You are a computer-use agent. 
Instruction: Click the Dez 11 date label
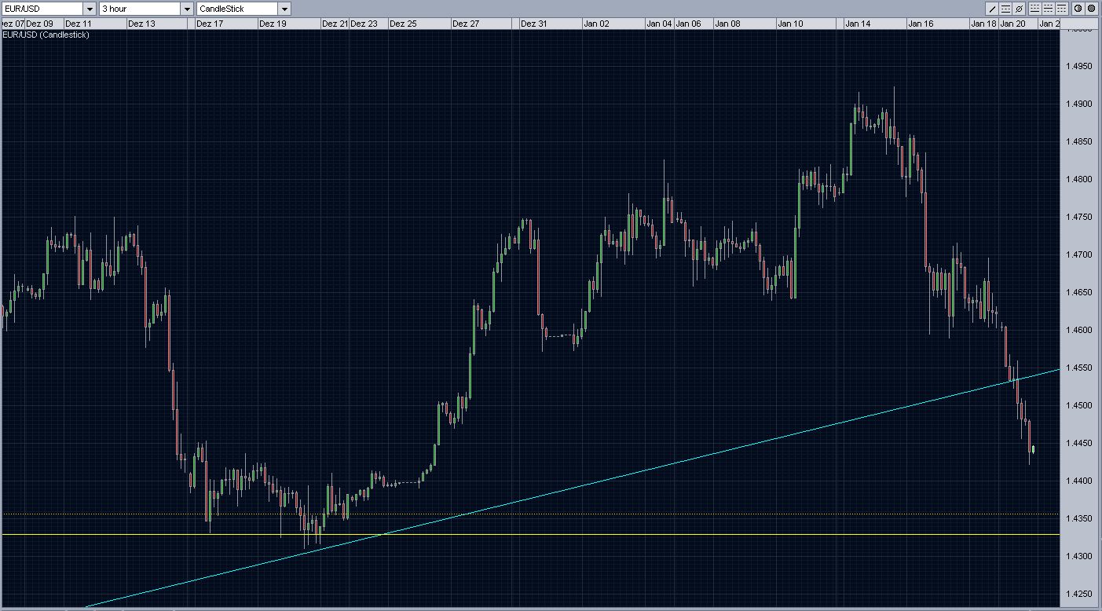(x=78, y=24)
